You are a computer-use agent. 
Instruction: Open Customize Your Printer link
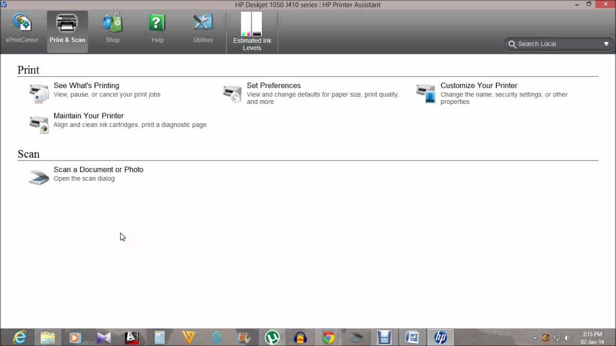click(x=479, y=86)
